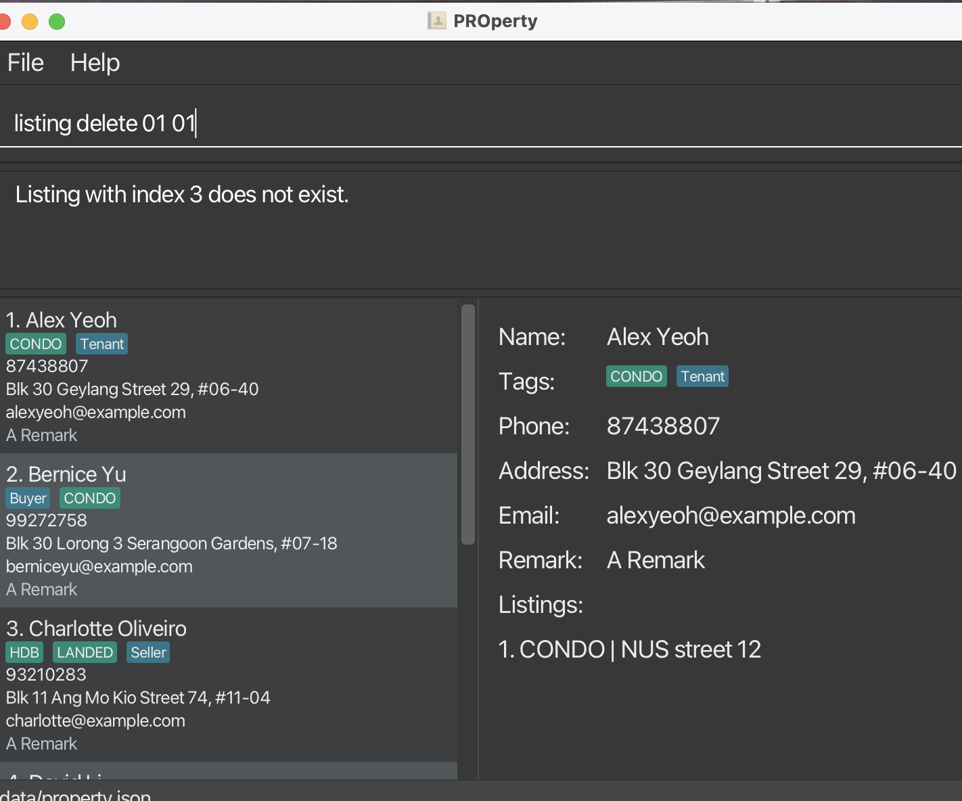Click the 'A Remark' value in detail panel
962x801 pixels.
tap(656, 560)
